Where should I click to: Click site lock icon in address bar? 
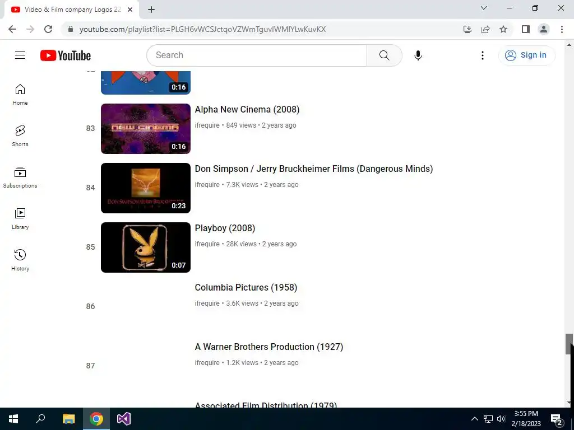coord(71,29)
